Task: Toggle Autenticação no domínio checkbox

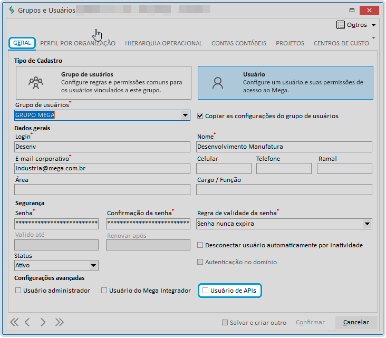Action: click(200, 262)
